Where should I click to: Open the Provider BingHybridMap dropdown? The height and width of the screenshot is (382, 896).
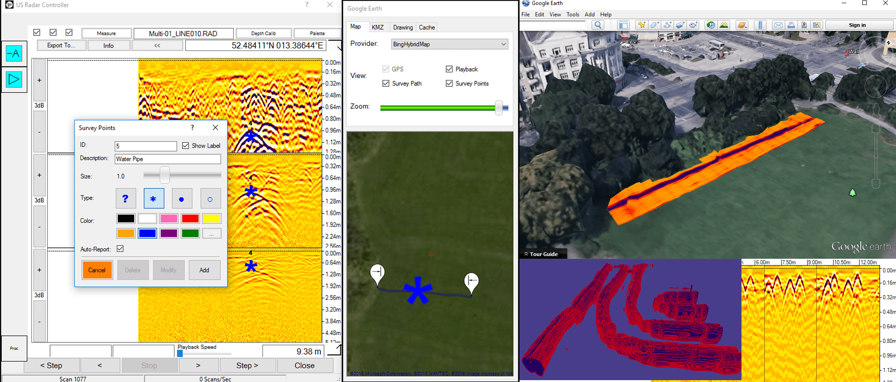449,44
